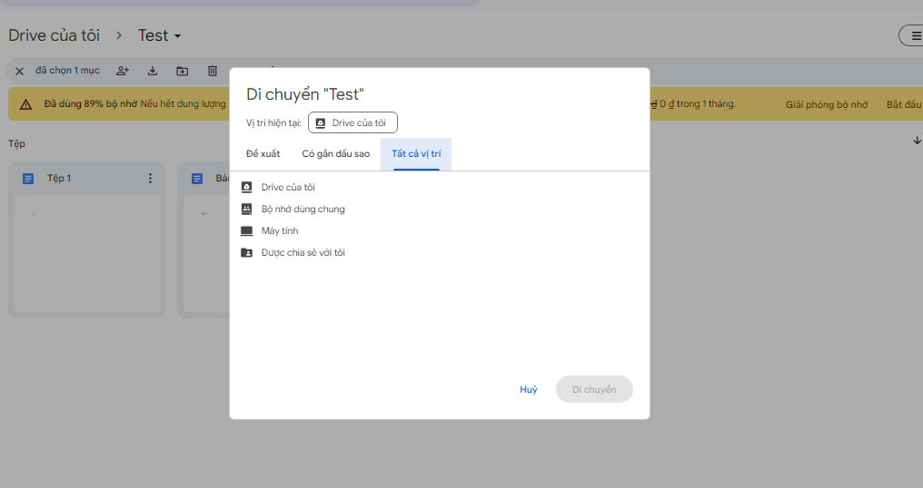Screen dimensions: 923x488
Task: Open Bộ nhớ dùng chung location
Action: click(x=303, y=210)
